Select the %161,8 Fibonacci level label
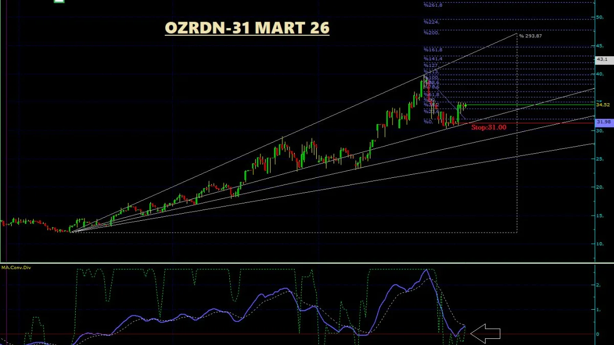This screenshot has height=345, width=614. pos(432,50)
